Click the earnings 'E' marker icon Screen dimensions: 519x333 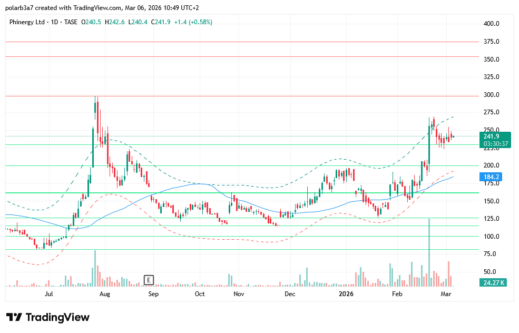point(149,280)
